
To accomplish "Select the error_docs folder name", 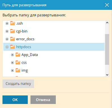I will point(25,39).
